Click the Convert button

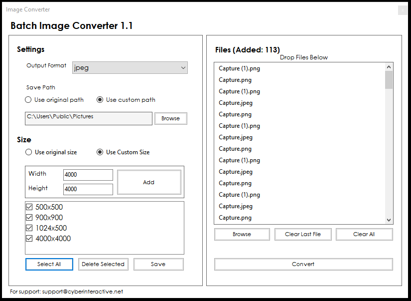[303, 264]
